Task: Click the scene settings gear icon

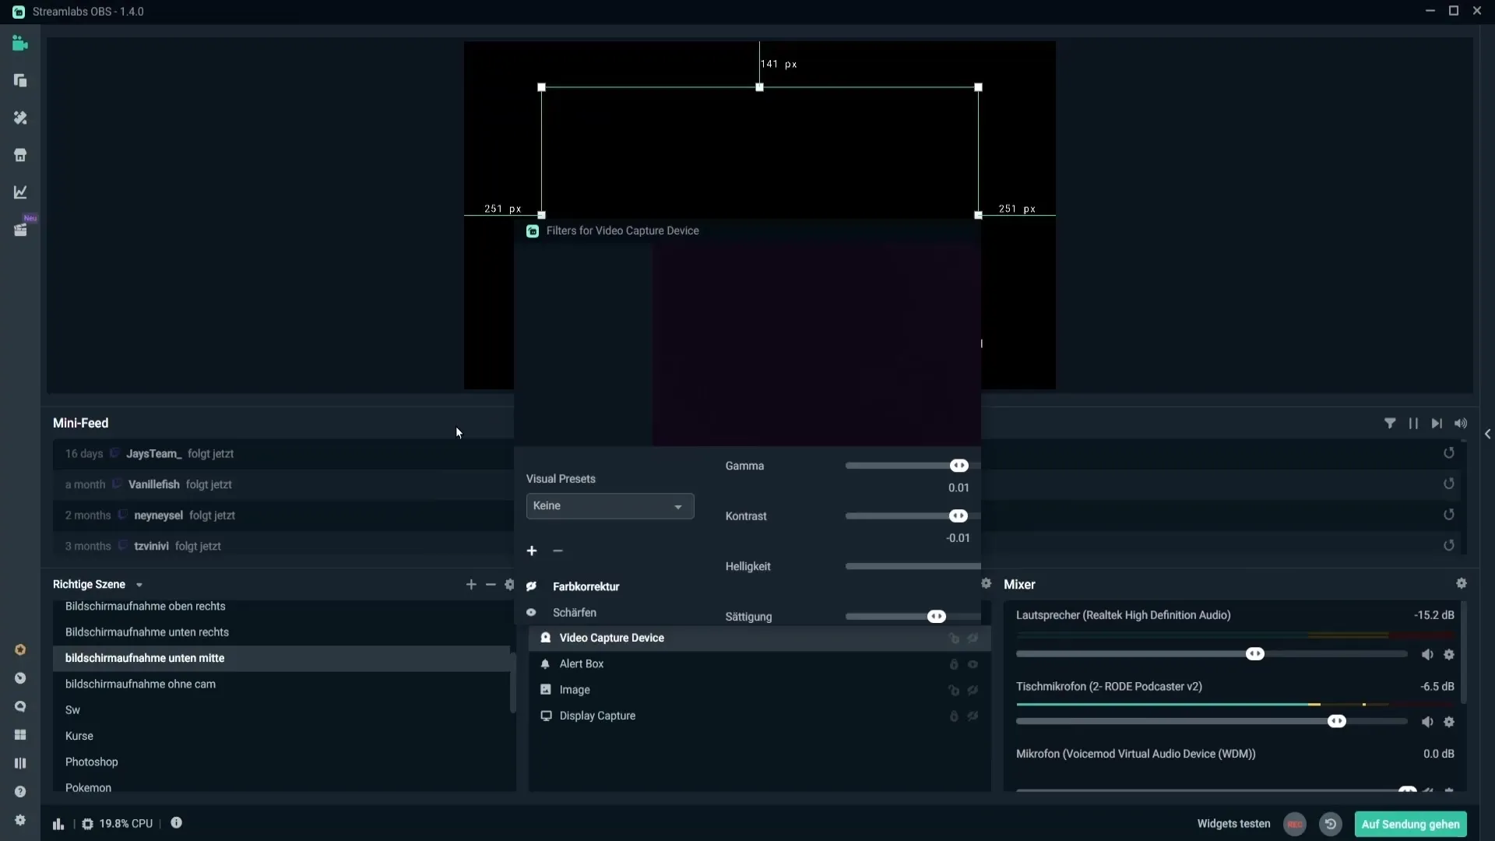Action: click(509, 584)
